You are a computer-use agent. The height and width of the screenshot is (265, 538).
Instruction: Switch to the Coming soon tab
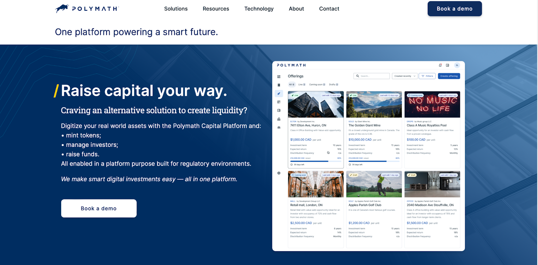[x=317, y=84]
